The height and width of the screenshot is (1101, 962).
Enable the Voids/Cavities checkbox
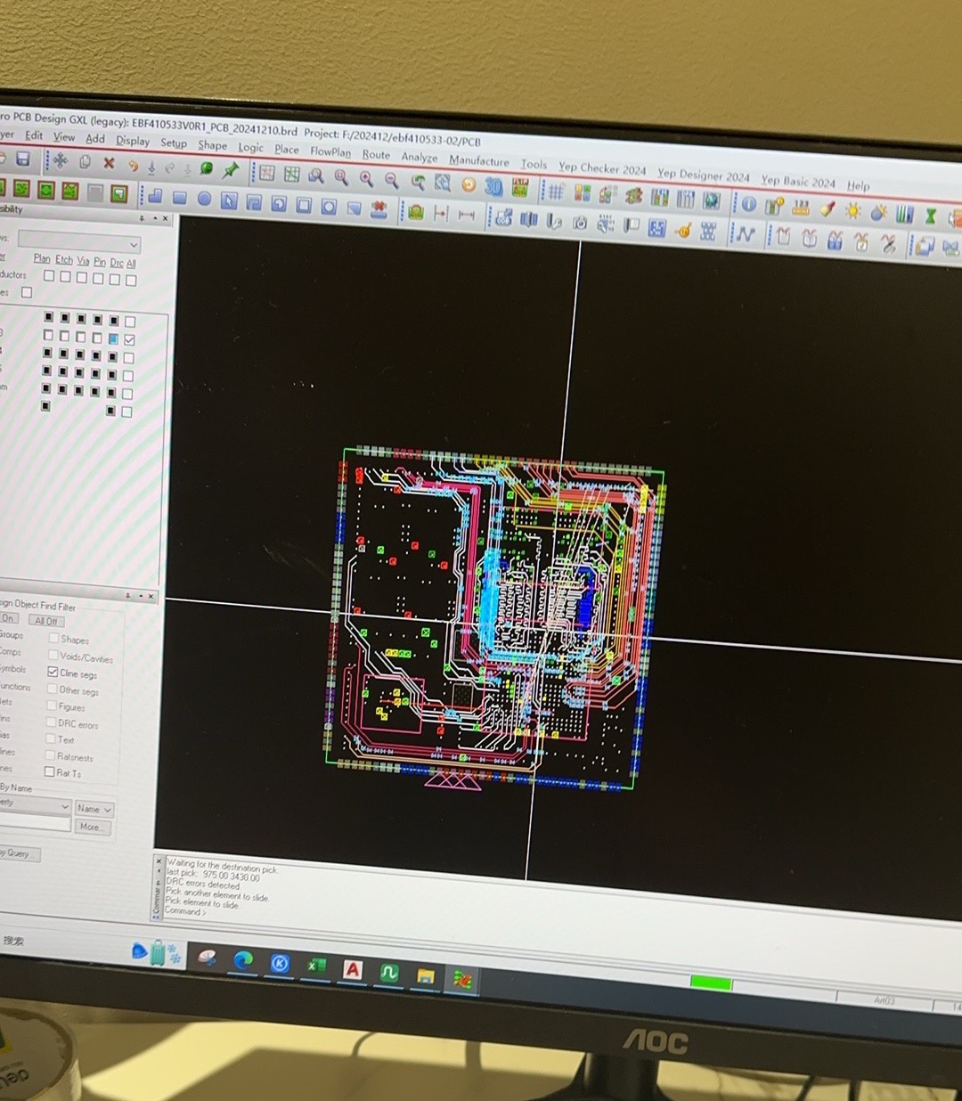[x=53, y=655]
